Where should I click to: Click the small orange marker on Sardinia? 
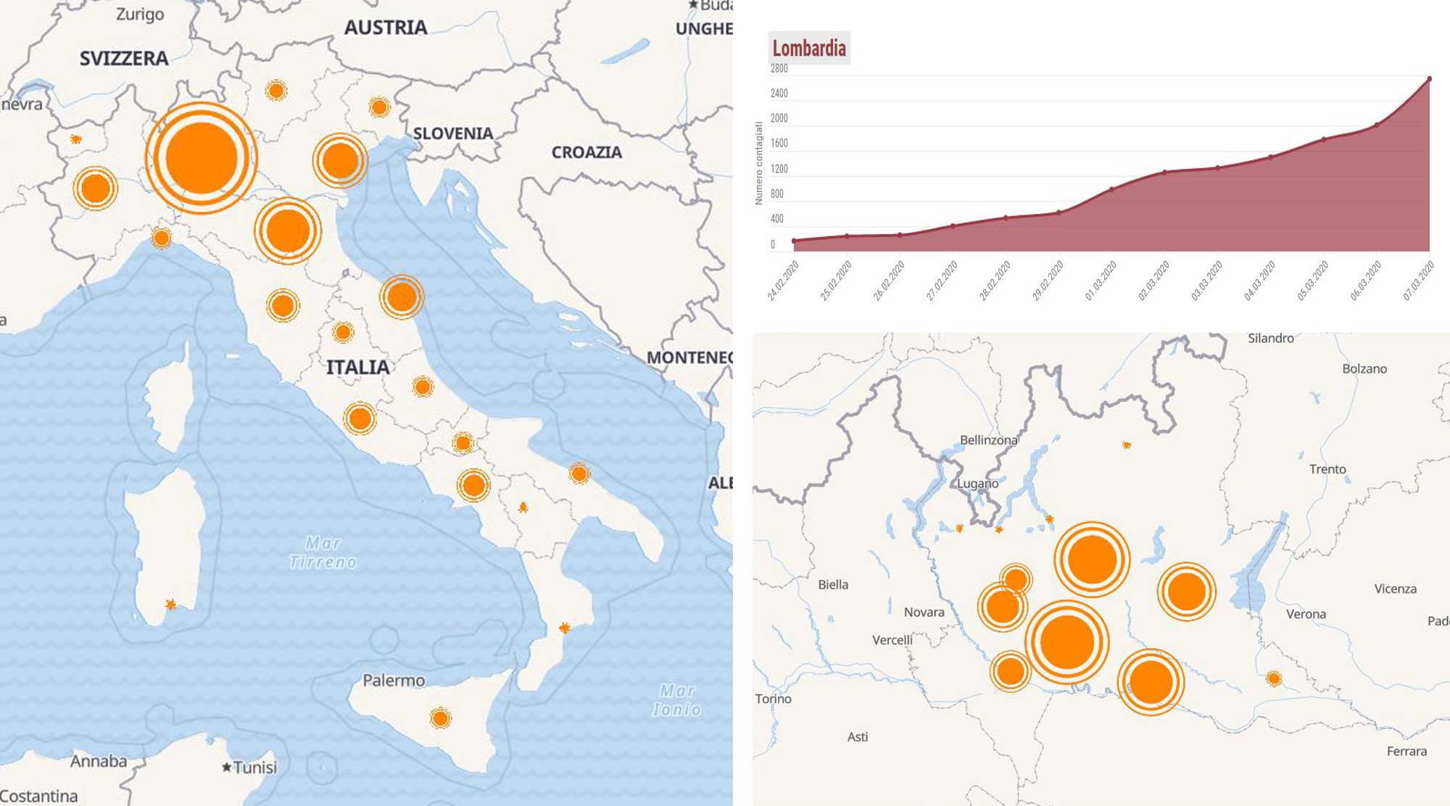[x=170, y=604]
